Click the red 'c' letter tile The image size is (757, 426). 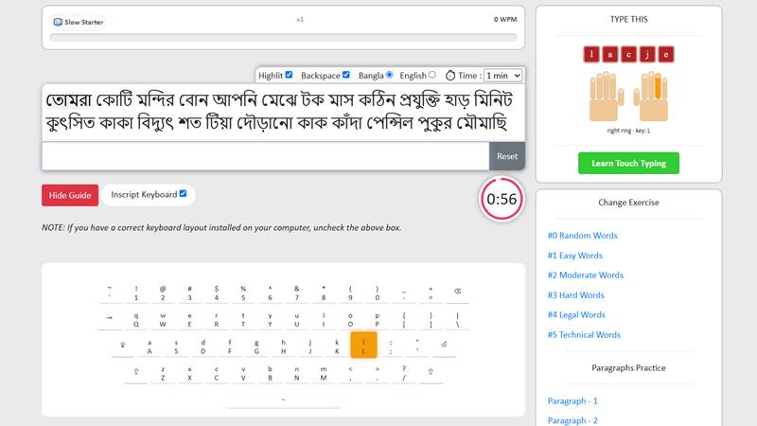tap(628, 55)
